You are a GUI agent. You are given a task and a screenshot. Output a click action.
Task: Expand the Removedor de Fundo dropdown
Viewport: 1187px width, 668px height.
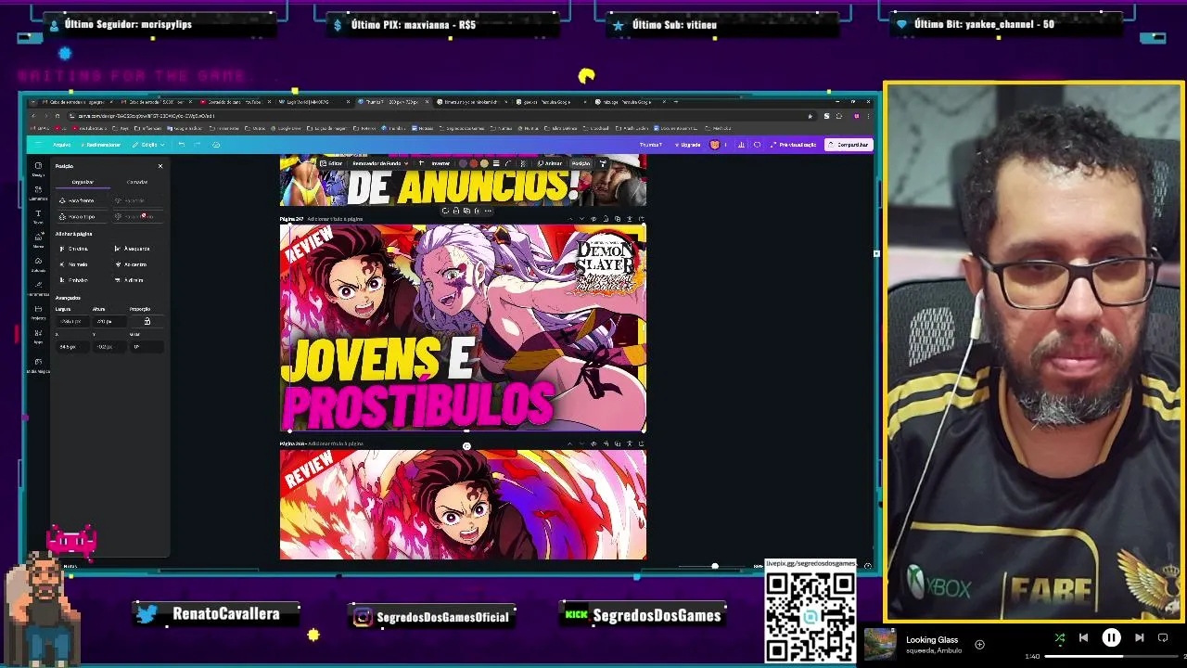pos(379,163)
